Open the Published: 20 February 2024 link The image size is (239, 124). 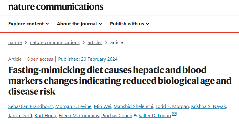tap(88, 59)
